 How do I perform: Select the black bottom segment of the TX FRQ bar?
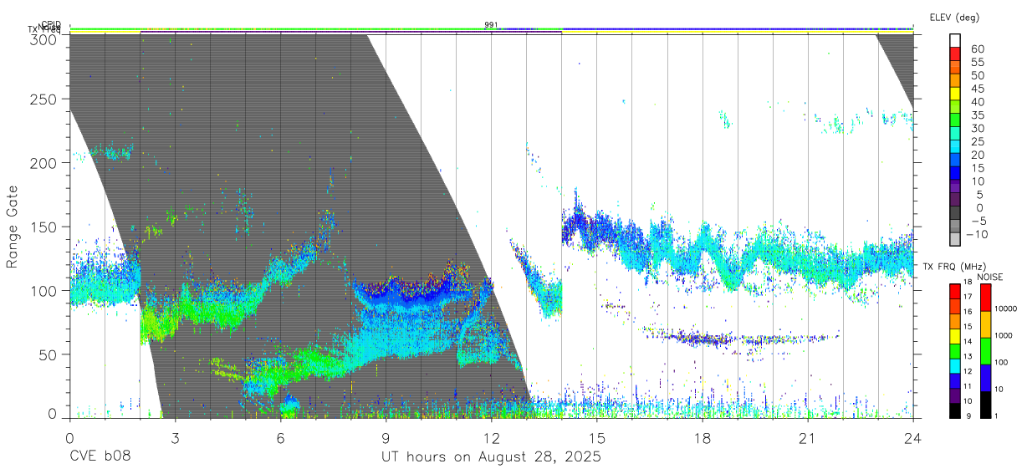(x=954, y=409)
